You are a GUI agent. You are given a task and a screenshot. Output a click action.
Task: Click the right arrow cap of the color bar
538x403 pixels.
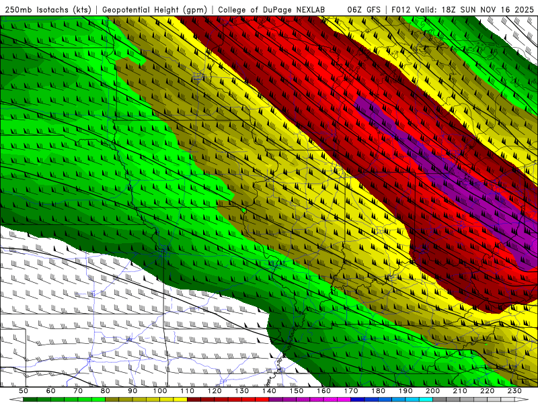point(522,400)
